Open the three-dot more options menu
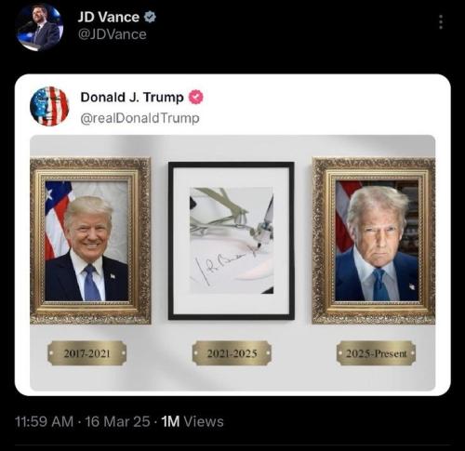465x451 pixels. click(441, 22)
